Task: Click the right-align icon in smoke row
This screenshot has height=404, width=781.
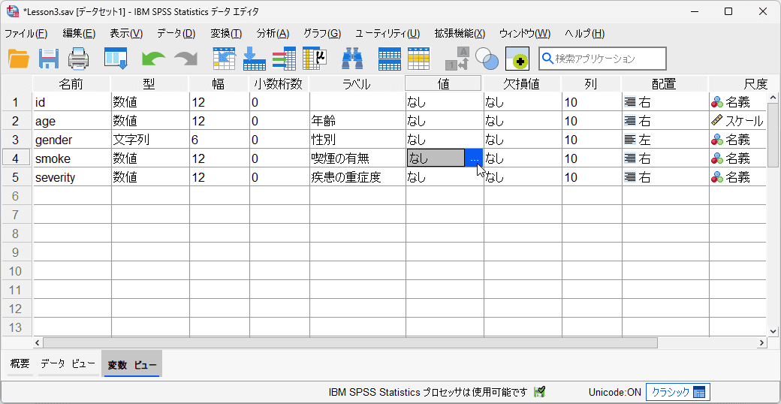Action: point(630,158)
